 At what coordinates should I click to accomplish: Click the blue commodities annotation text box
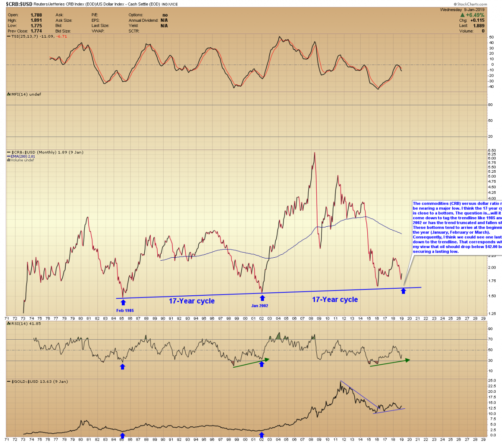point(457,227)
